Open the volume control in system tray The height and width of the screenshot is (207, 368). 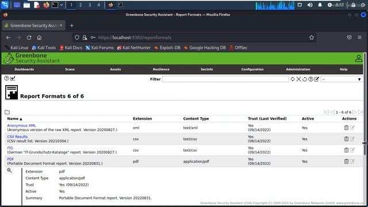310,5
